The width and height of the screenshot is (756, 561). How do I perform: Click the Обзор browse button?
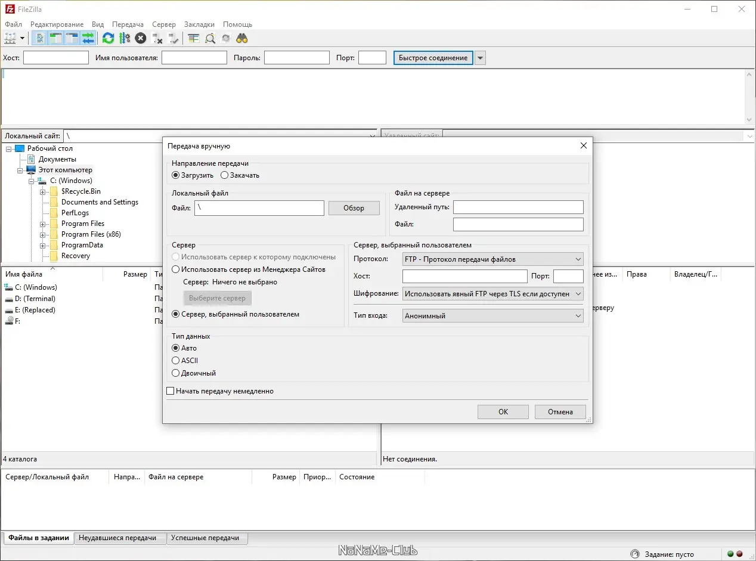(354, 208)
